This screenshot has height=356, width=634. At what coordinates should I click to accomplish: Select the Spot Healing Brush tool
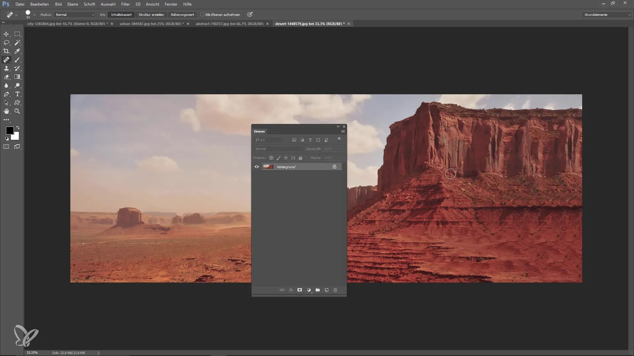pos(6,60)
